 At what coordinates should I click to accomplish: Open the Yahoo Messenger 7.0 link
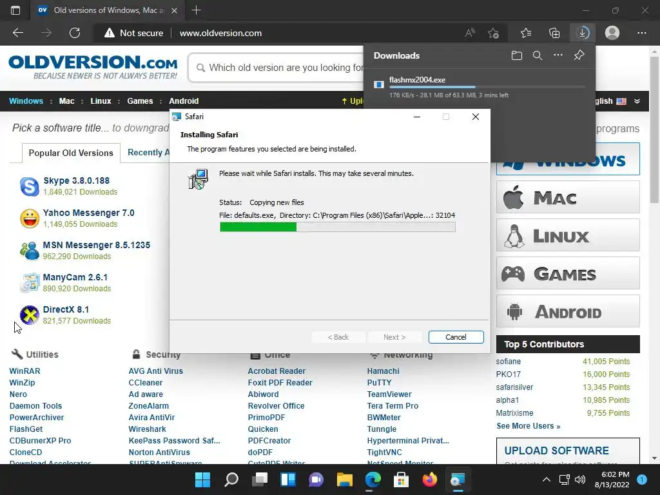pos(88,213)
